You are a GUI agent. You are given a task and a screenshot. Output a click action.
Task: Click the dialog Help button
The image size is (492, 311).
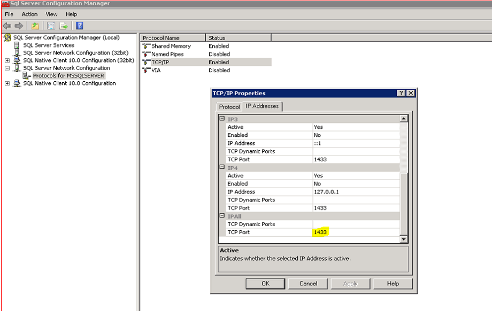coord(393,283)
